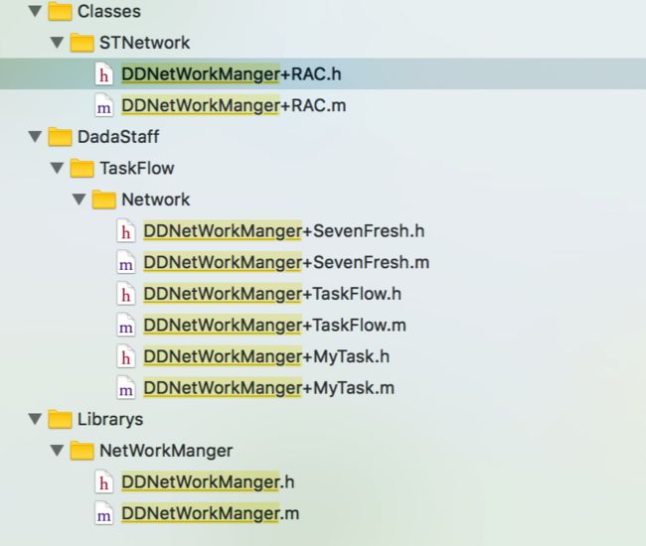The image size is (646, 546).
Task: Collapse the Librarys folder triangle
Action: coord(35,419)
